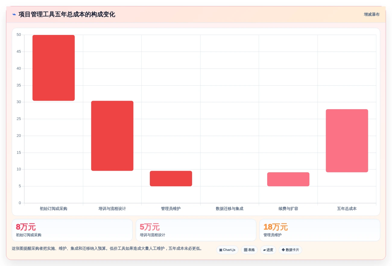392x266 pixels.
Task: Select the 管理员维护 waterfall bar
Action: pos(171,179)
